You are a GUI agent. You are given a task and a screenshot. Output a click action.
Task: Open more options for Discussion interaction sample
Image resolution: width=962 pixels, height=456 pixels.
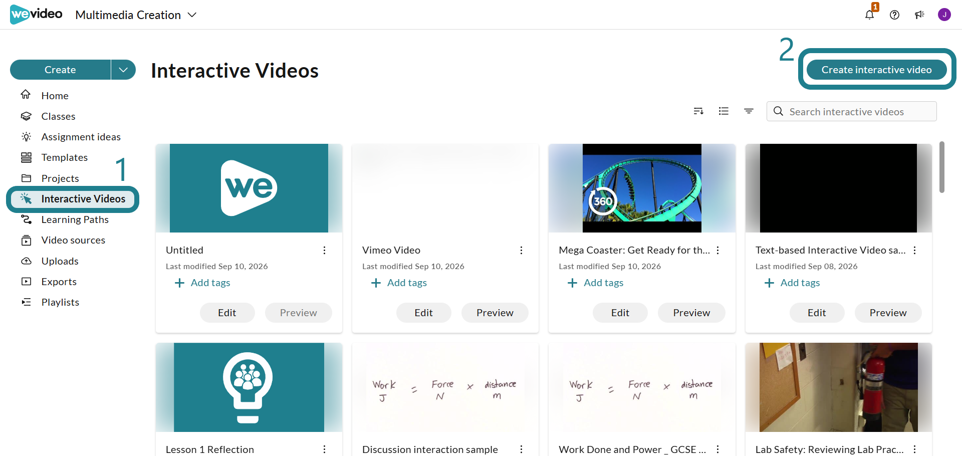click(x=521, y=449)
